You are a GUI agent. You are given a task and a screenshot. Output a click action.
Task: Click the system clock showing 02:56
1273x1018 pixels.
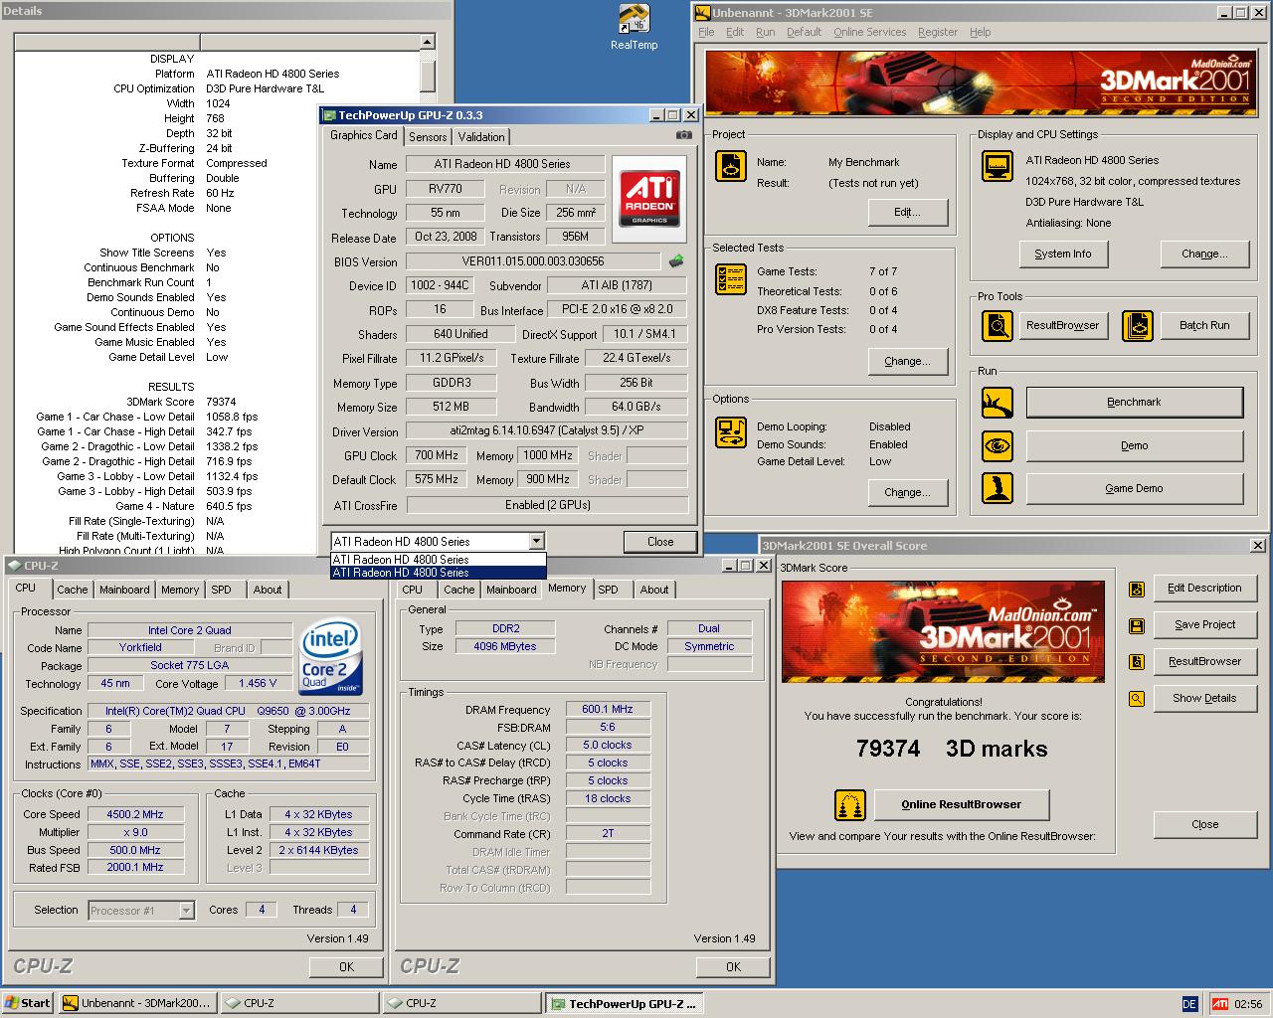coord(1248,1004)
